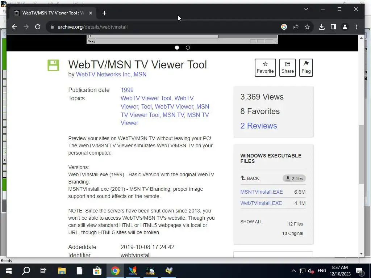Go back using the browser back arrow
The image size is (371, 278).
pos(14,27)
